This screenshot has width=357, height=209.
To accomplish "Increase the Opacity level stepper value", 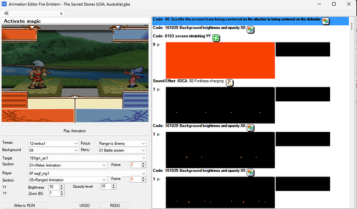I will [114, 185].
